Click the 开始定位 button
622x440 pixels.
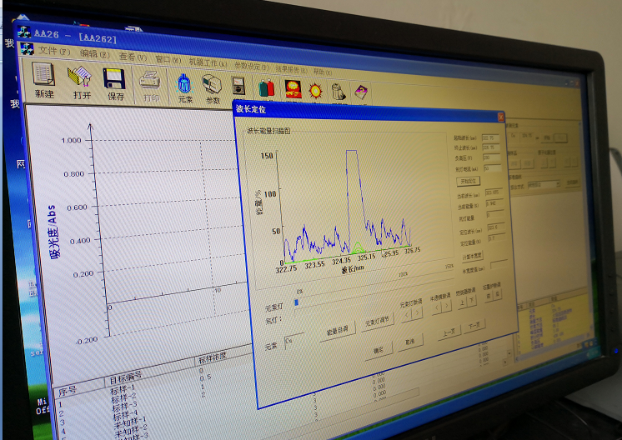pos(469,181)
